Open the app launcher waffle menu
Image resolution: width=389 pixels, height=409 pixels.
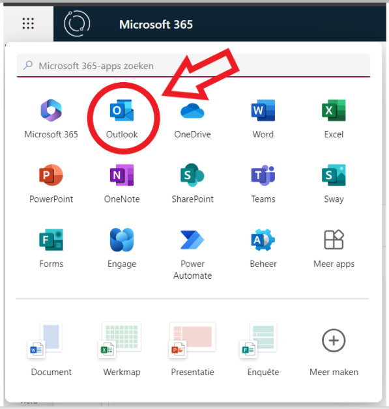tap(28, 23)
